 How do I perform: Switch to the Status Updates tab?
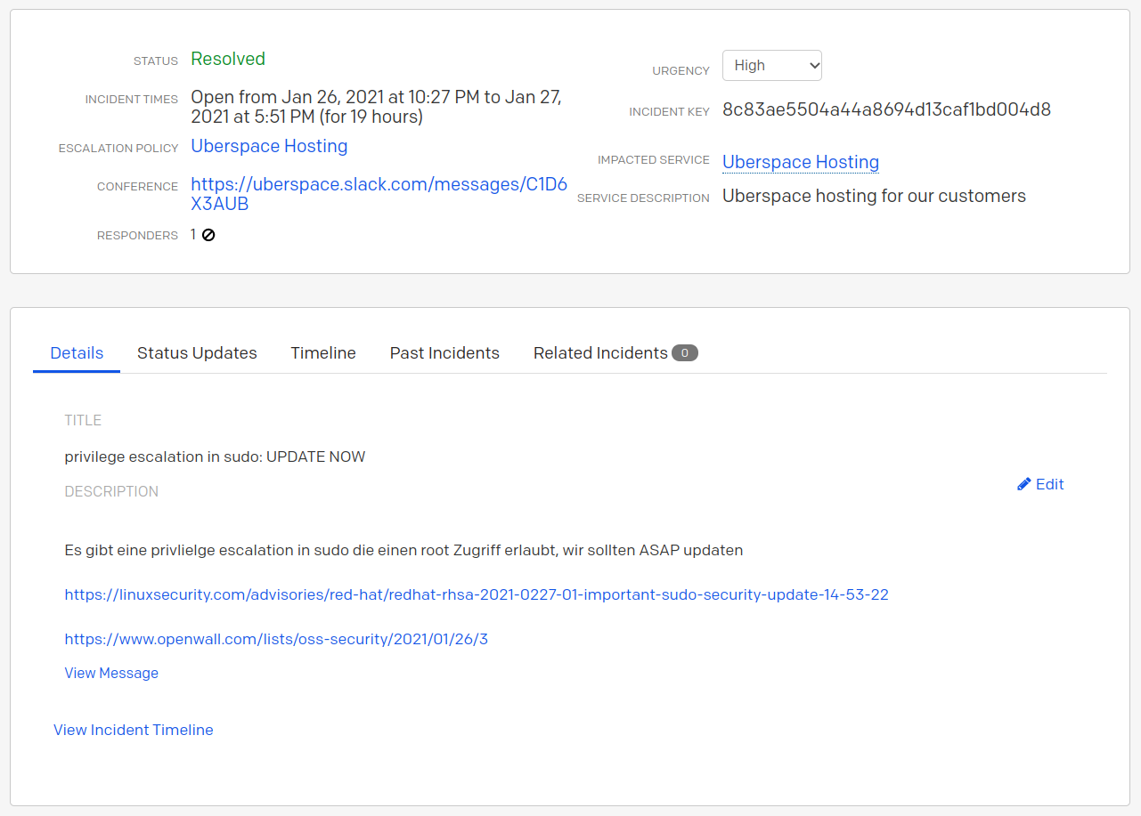[x=197, y=353]
